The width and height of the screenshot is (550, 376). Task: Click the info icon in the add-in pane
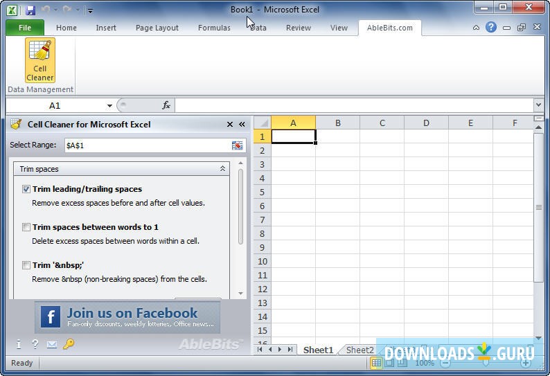tap(19, 344)
